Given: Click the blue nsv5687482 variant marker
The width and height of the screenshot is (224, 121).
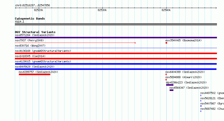Looking at the screenshot, I should 201,111.
